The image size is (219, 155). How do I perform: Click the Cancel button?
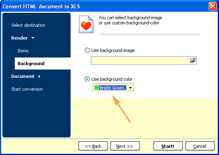coord(200,146)
